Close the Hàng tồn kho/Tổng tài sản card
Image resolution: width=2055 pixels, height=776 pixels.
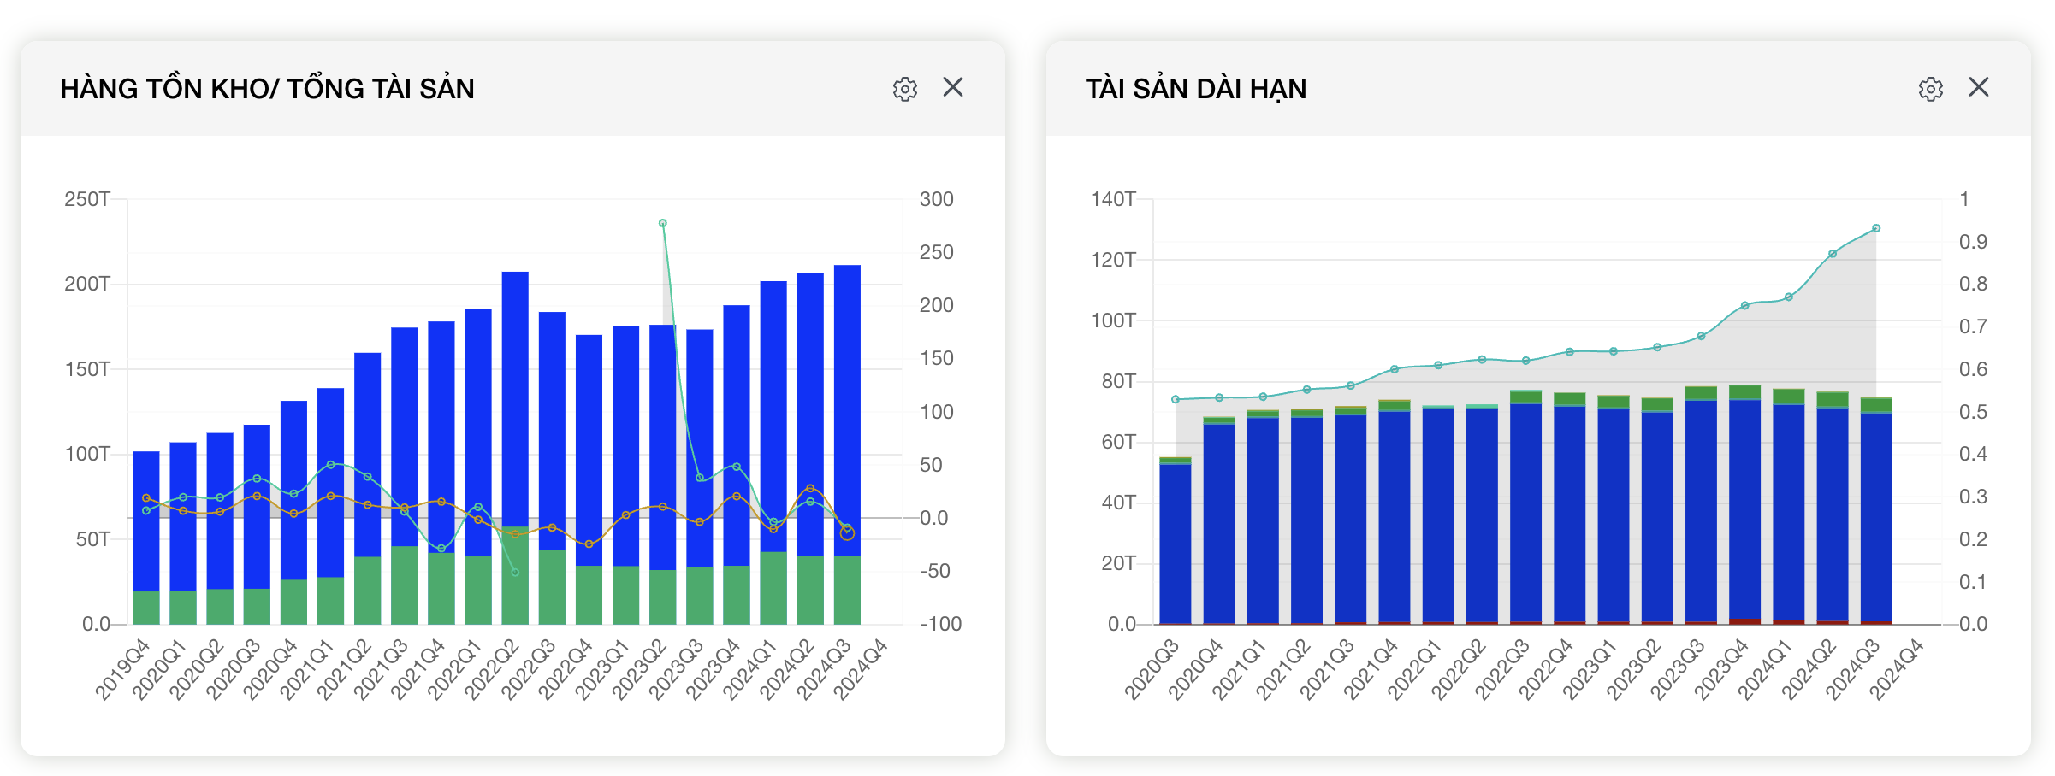click(x=953, y=87)
